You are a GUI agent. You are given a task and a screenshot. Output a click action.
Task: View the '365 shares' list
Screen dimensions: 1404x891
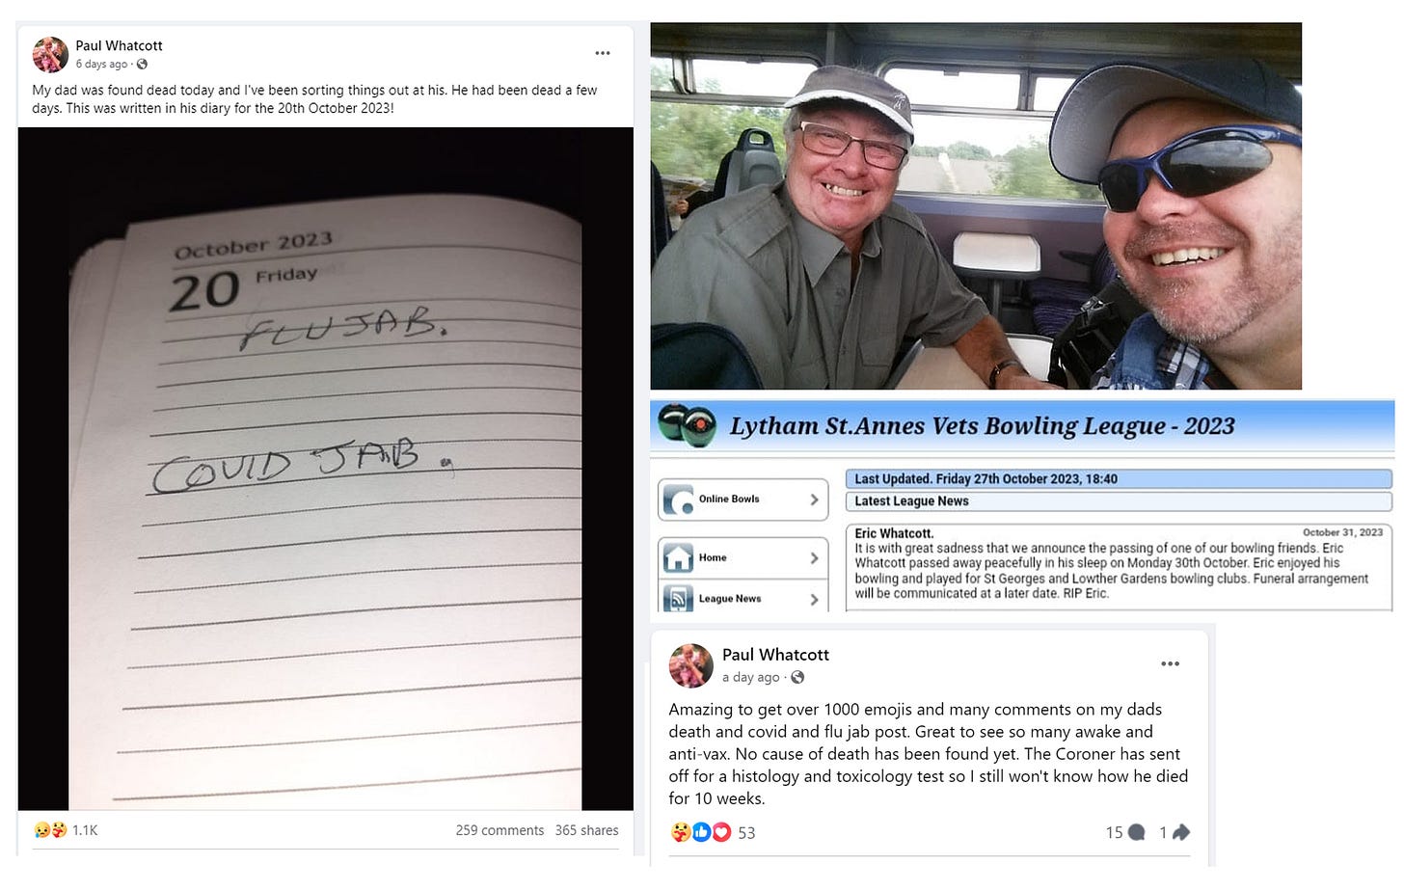[x=586, y=830]
